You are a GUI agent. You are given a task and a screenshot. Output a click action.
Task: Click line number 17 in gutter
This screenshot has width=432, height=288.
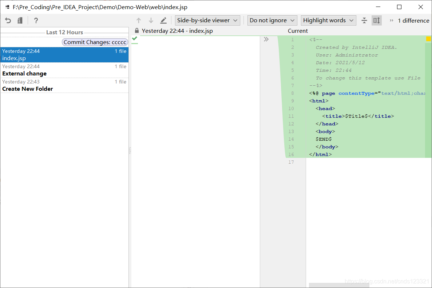291,162
